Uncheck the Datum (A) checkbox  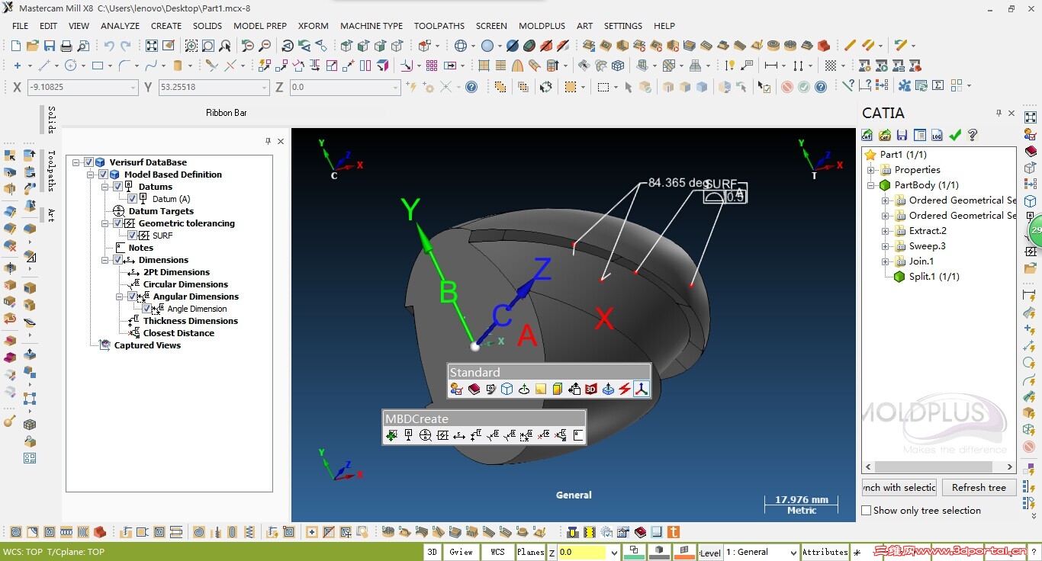(132, 199)
